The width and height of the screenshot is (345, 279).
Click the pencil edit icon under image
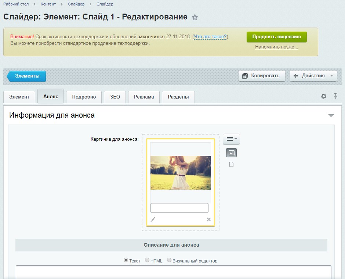[x=153, y=219]
